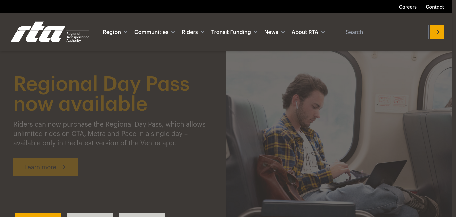Click the Learn more button
Screen dimensions: 456x217
46,167
